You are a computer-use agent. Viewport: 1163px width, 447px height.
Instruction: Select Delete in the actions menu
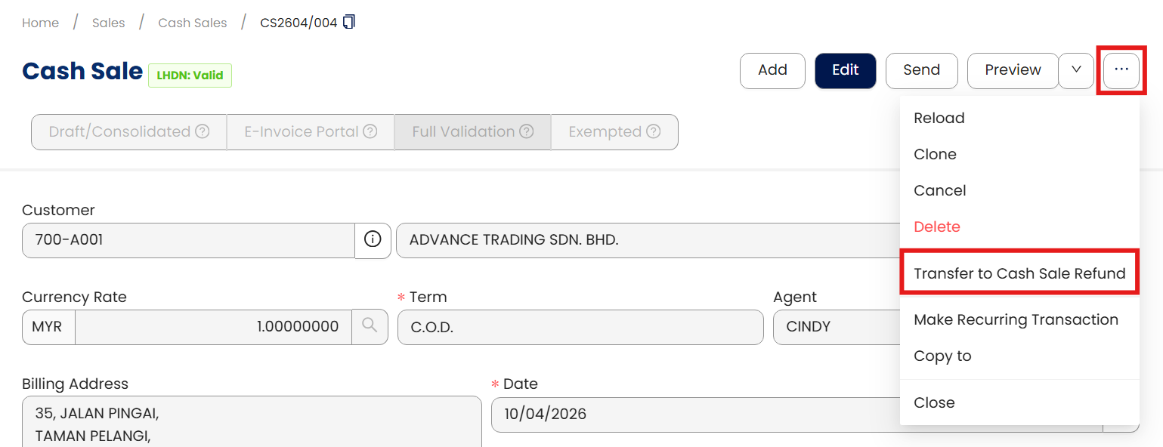936,227
